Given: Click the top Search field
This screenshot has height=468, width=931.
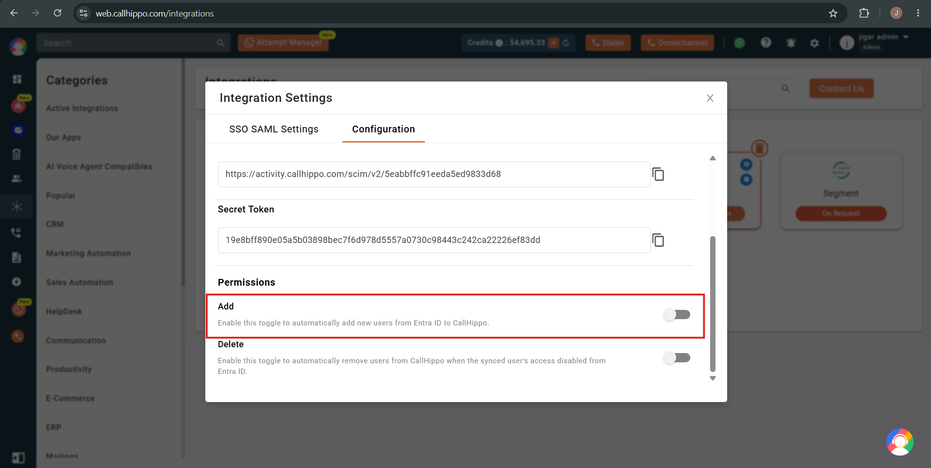Looking at the screenshot, I should (133, 43).
